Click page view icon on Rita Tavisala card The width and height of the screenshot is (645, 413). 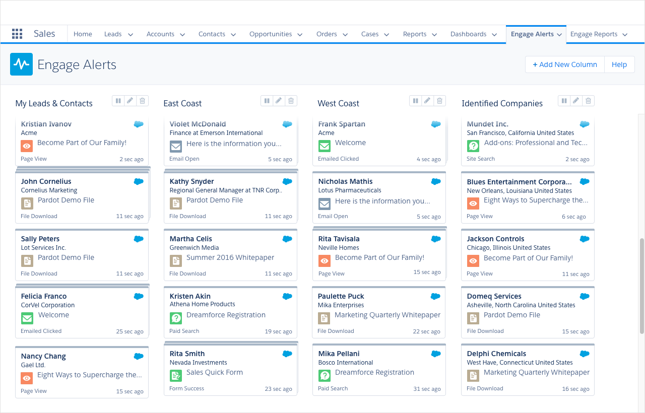pos(324,261)
